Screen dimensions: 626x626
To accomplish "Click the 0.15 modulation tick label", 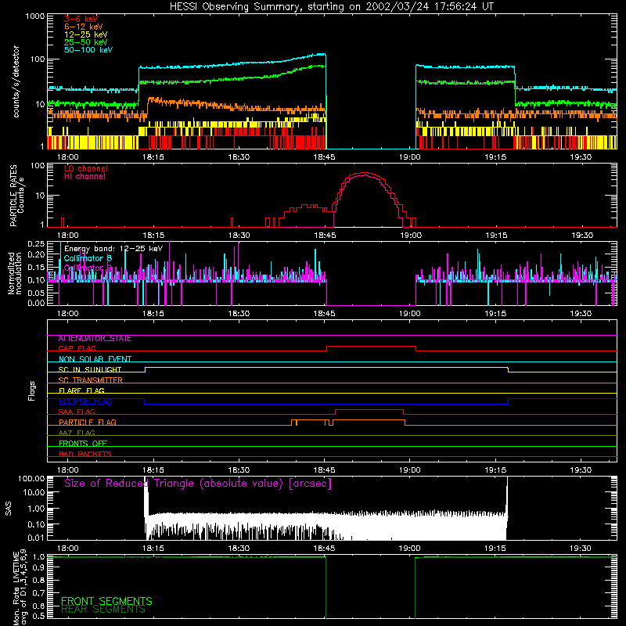I will tap(36, 267).
